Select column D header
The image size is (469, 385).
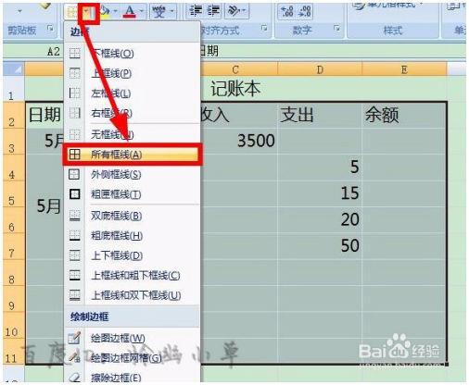tap(320, 69)
